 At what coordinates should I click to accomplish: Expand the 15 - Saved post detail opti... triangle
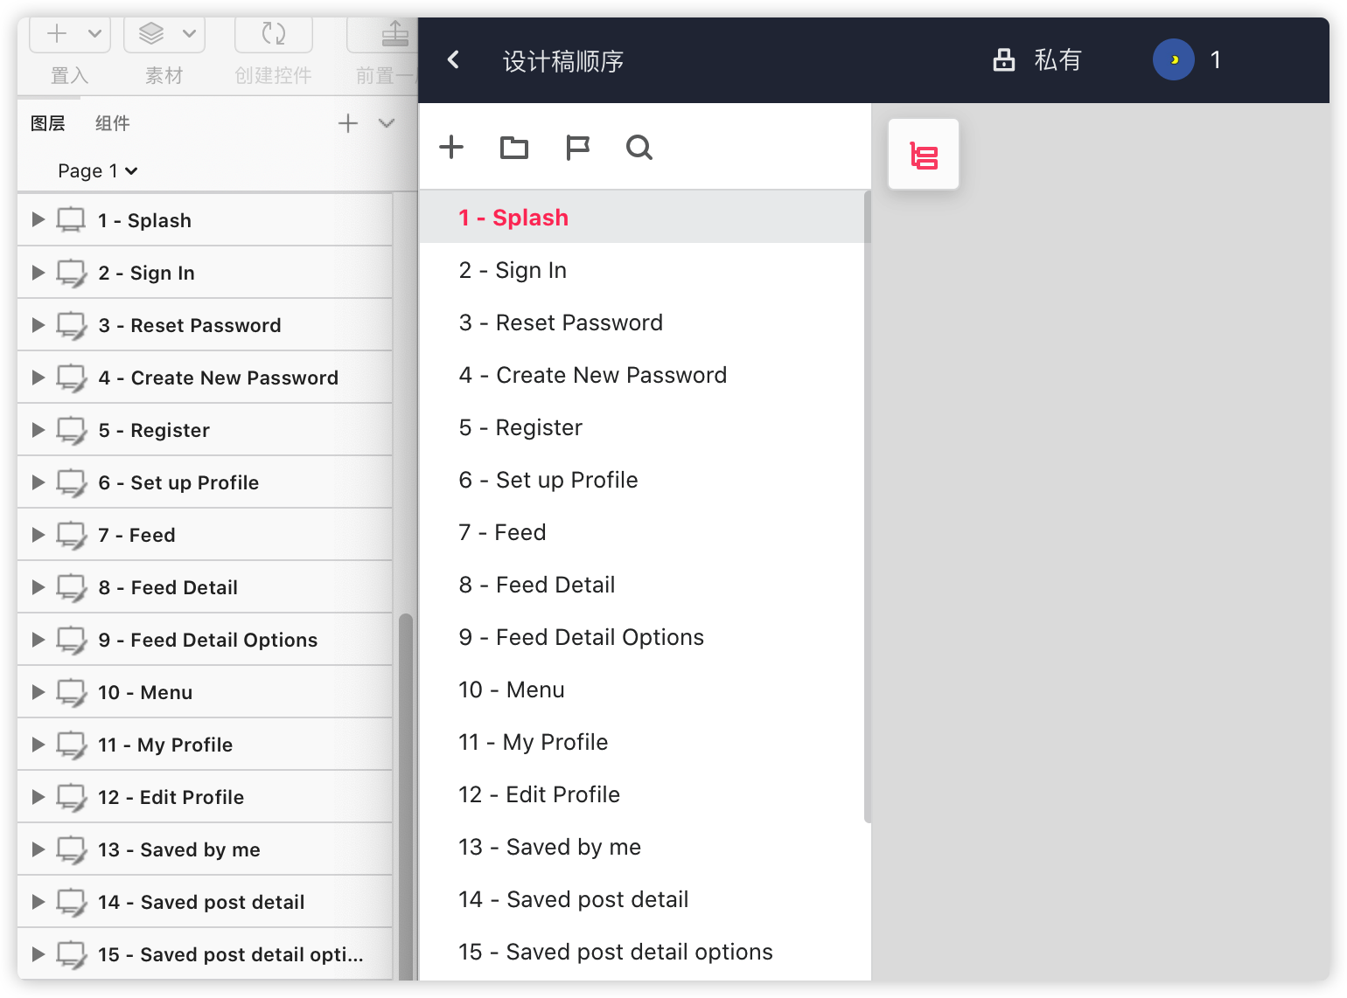38,953
